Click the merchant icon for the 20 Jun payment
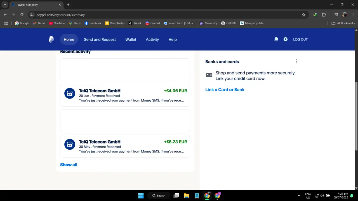This screenshot has width=358, height=201. (x=70, y=93)
